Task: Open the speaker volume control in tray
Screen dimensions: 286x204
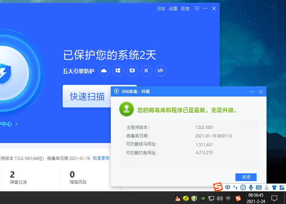Action: pyautogui.click(x=219, y=198)
